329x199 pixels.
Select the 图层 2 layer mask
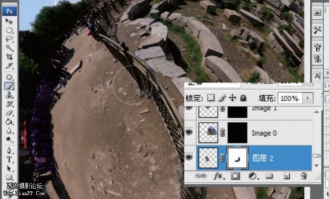pos(238,158)
